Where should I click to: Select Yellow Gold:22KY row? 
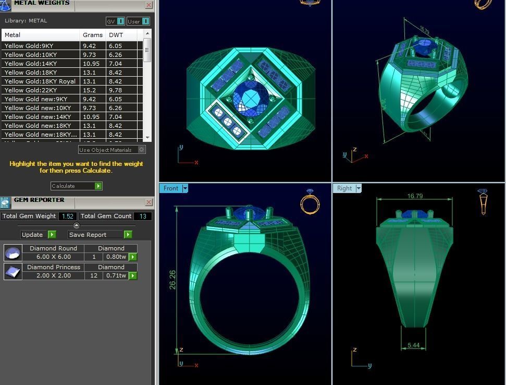[x=72, y=90]
